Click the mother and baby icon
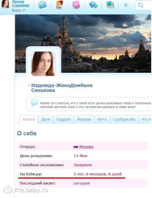The height and width of the screenshot is (198, 152). [59, 5]
